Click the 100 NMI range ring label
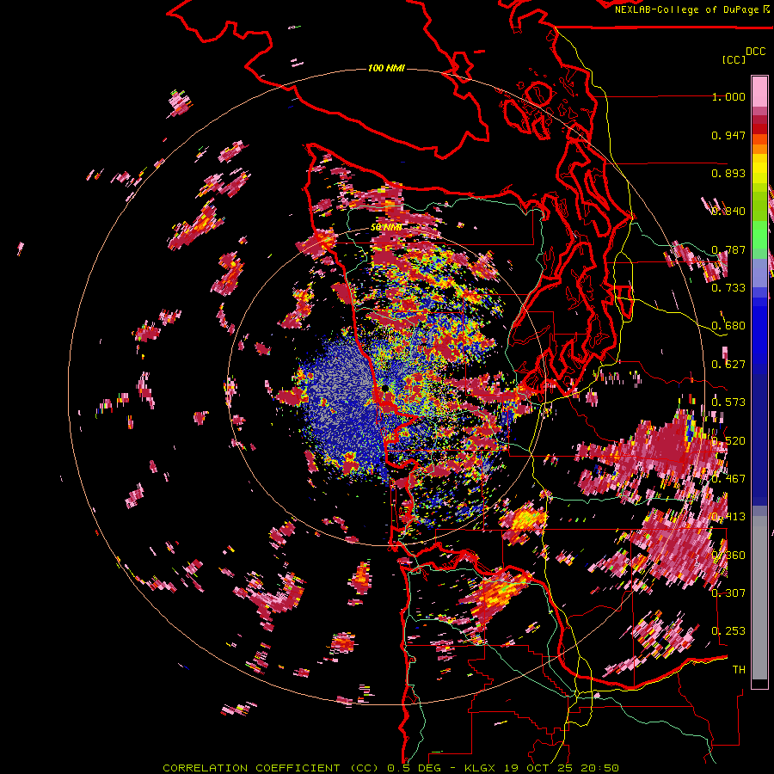774x774 pixels. tap(386, 68)
